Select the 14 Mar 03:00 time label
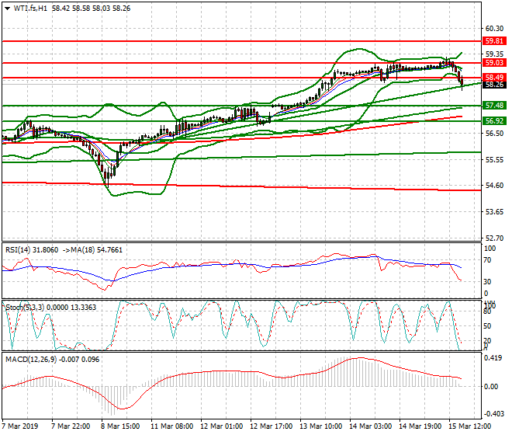Screen dimensions: 512x435 [x=370, y=426]
